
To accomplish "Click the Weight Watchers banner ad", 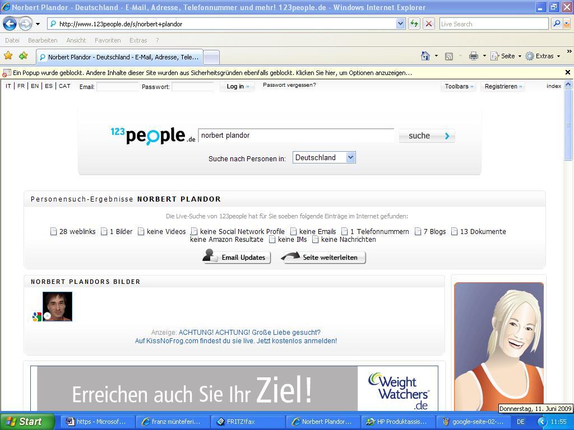I will 234,389.
